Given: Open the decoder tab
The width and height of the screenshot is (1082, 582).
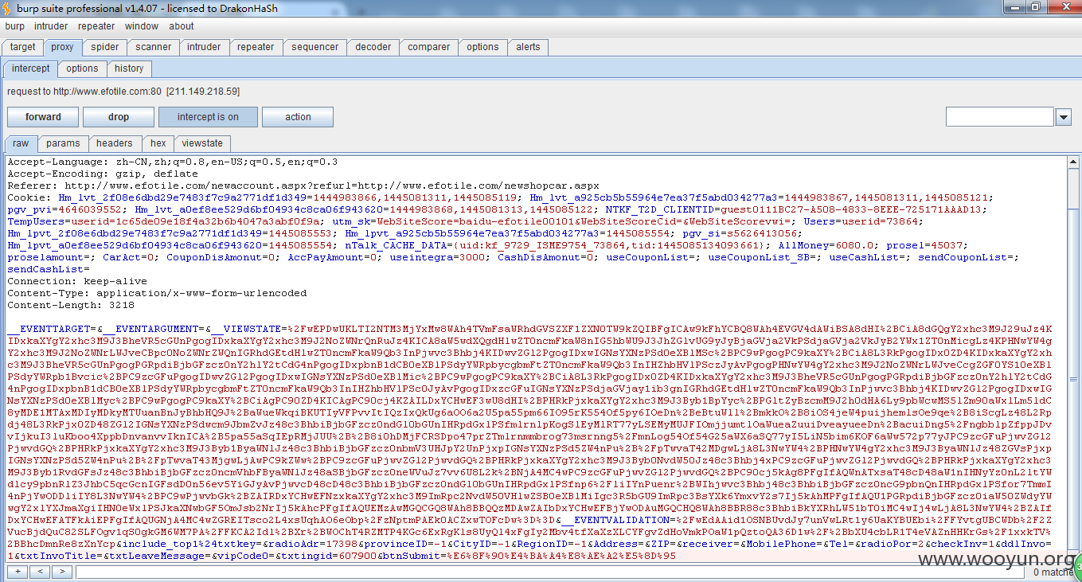Looking at the screenshot, I should pyautogui.click(x=373, y=47).
